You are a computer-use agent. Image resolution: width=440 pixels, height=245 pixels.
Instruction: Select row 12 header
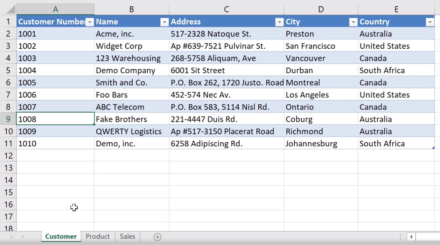click(8, 156)
